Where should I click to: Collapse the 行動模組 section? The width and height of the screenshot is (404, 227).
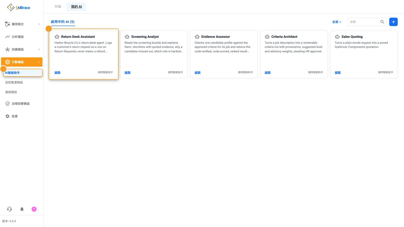[x=39, y=62]
